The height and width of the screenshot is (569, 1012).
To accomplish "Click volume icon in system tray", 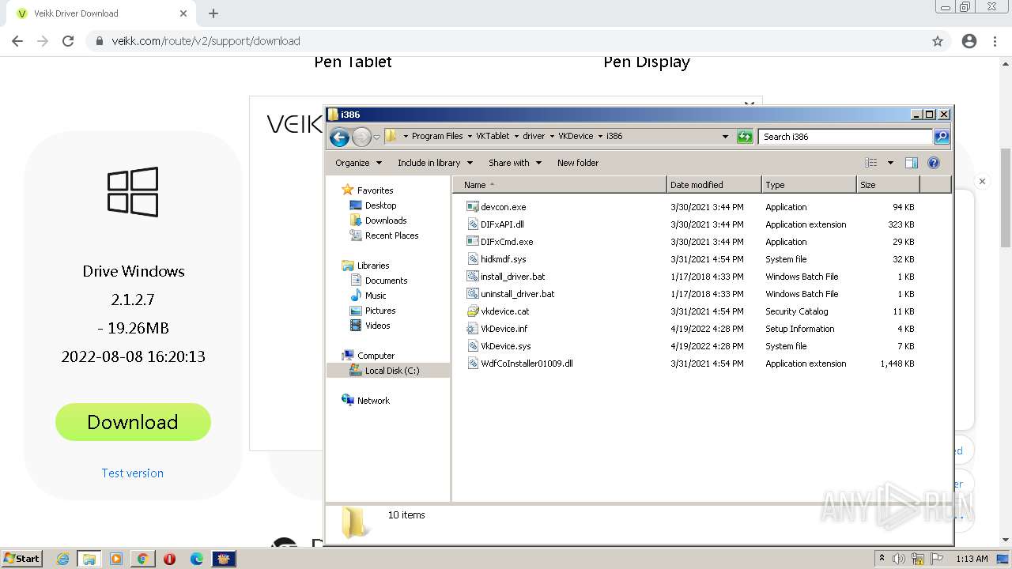I will click(x=899, y=559).
